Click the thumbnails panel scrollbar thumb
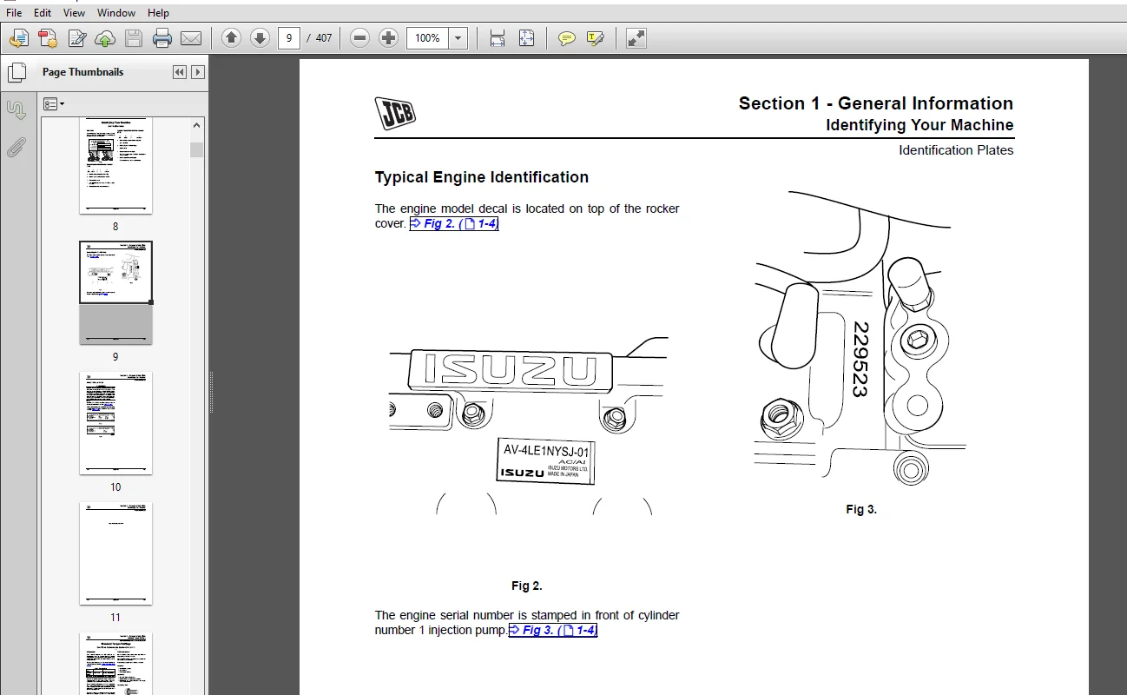The width and height of the screenshot is (1127, 695). 197,149
